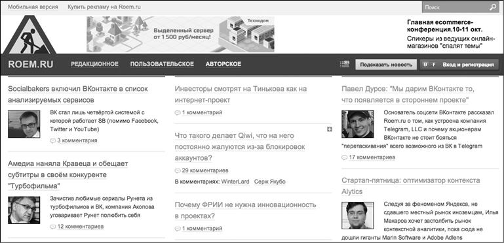Screen dimensions: 504x243
Task: Click the Pavel Durov article thumbnail
Action: [358, 124]
